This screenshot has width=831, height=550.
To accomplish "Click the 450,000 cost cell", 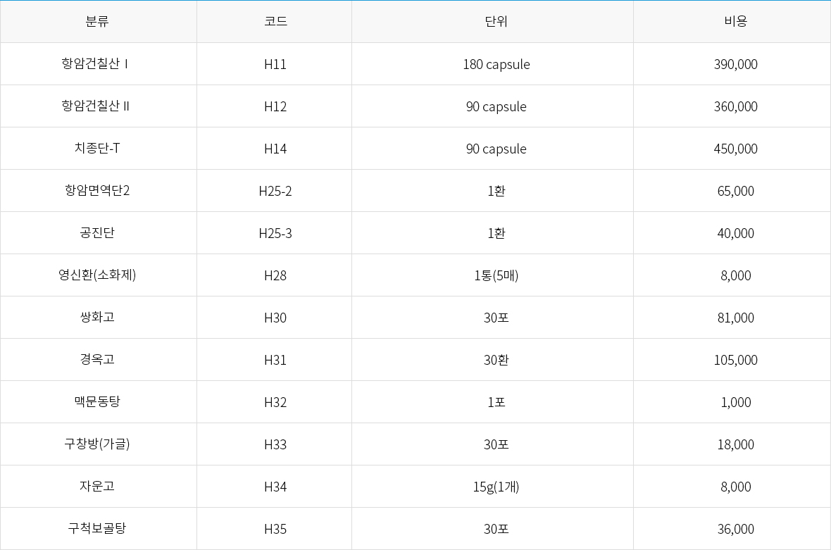I will point(735,149).
